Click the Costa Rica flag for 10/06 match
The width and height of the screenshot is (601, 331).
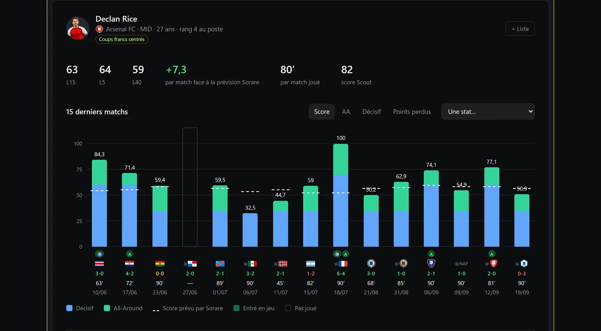[100, 264]
